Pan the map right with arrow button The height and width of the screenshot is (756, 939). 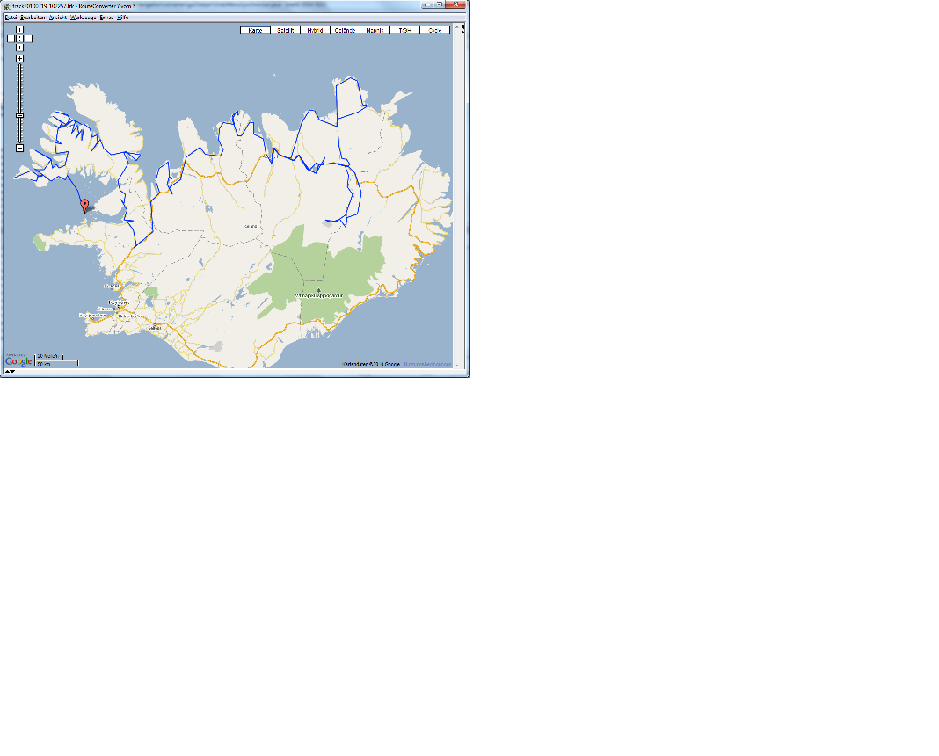(28, 39)
